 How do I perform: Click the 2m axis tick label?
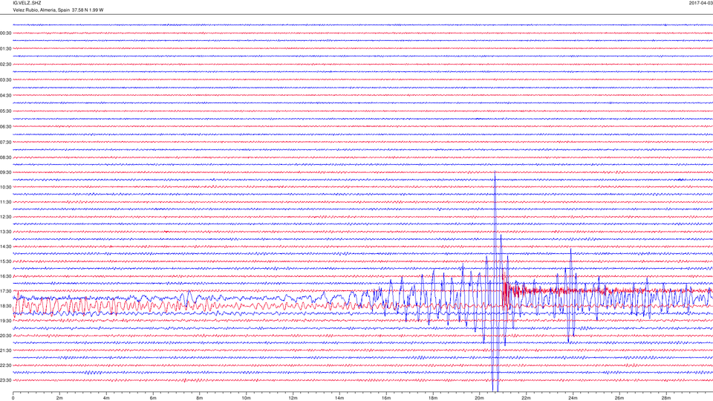point(59,398)
